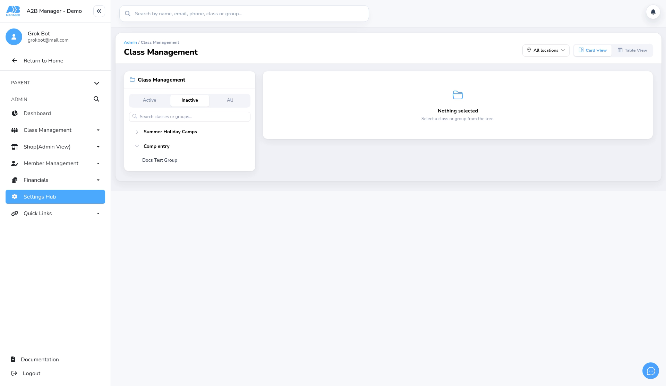Expand Shop(Admin View) submenu arrow
The image size is (666, 386).
98,147
